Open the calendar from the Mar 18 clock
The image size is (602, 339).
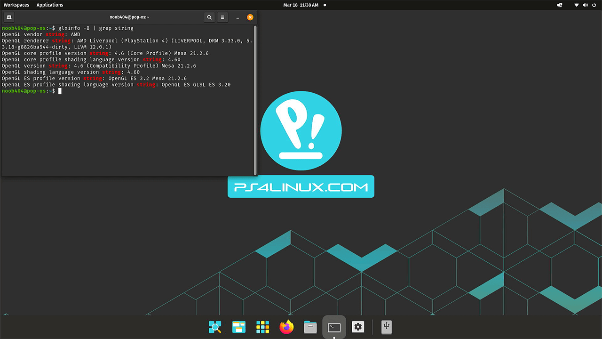(x=301, y=5)
